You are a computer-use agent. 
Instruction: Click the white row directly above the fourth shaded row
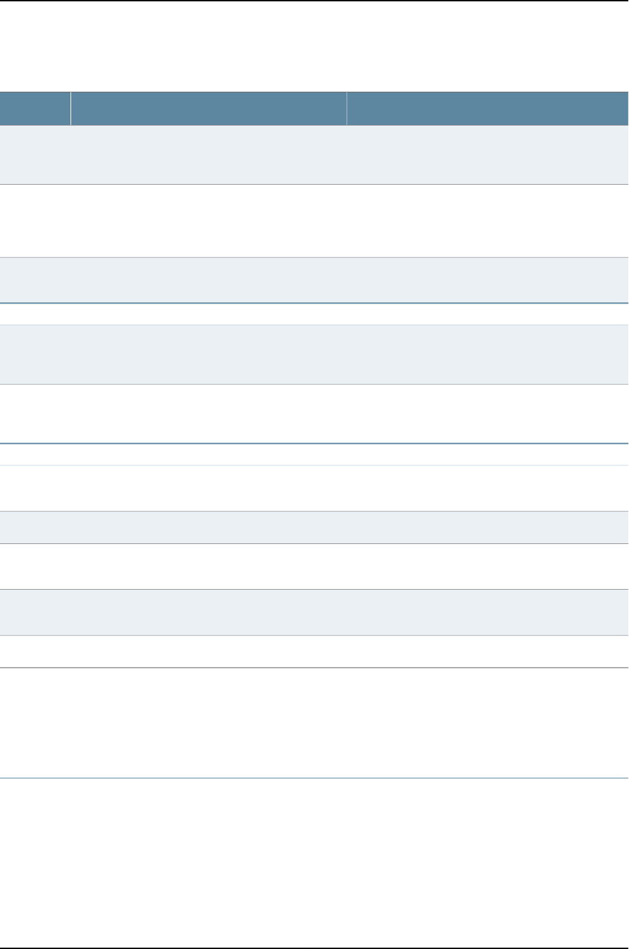(314, 488)
